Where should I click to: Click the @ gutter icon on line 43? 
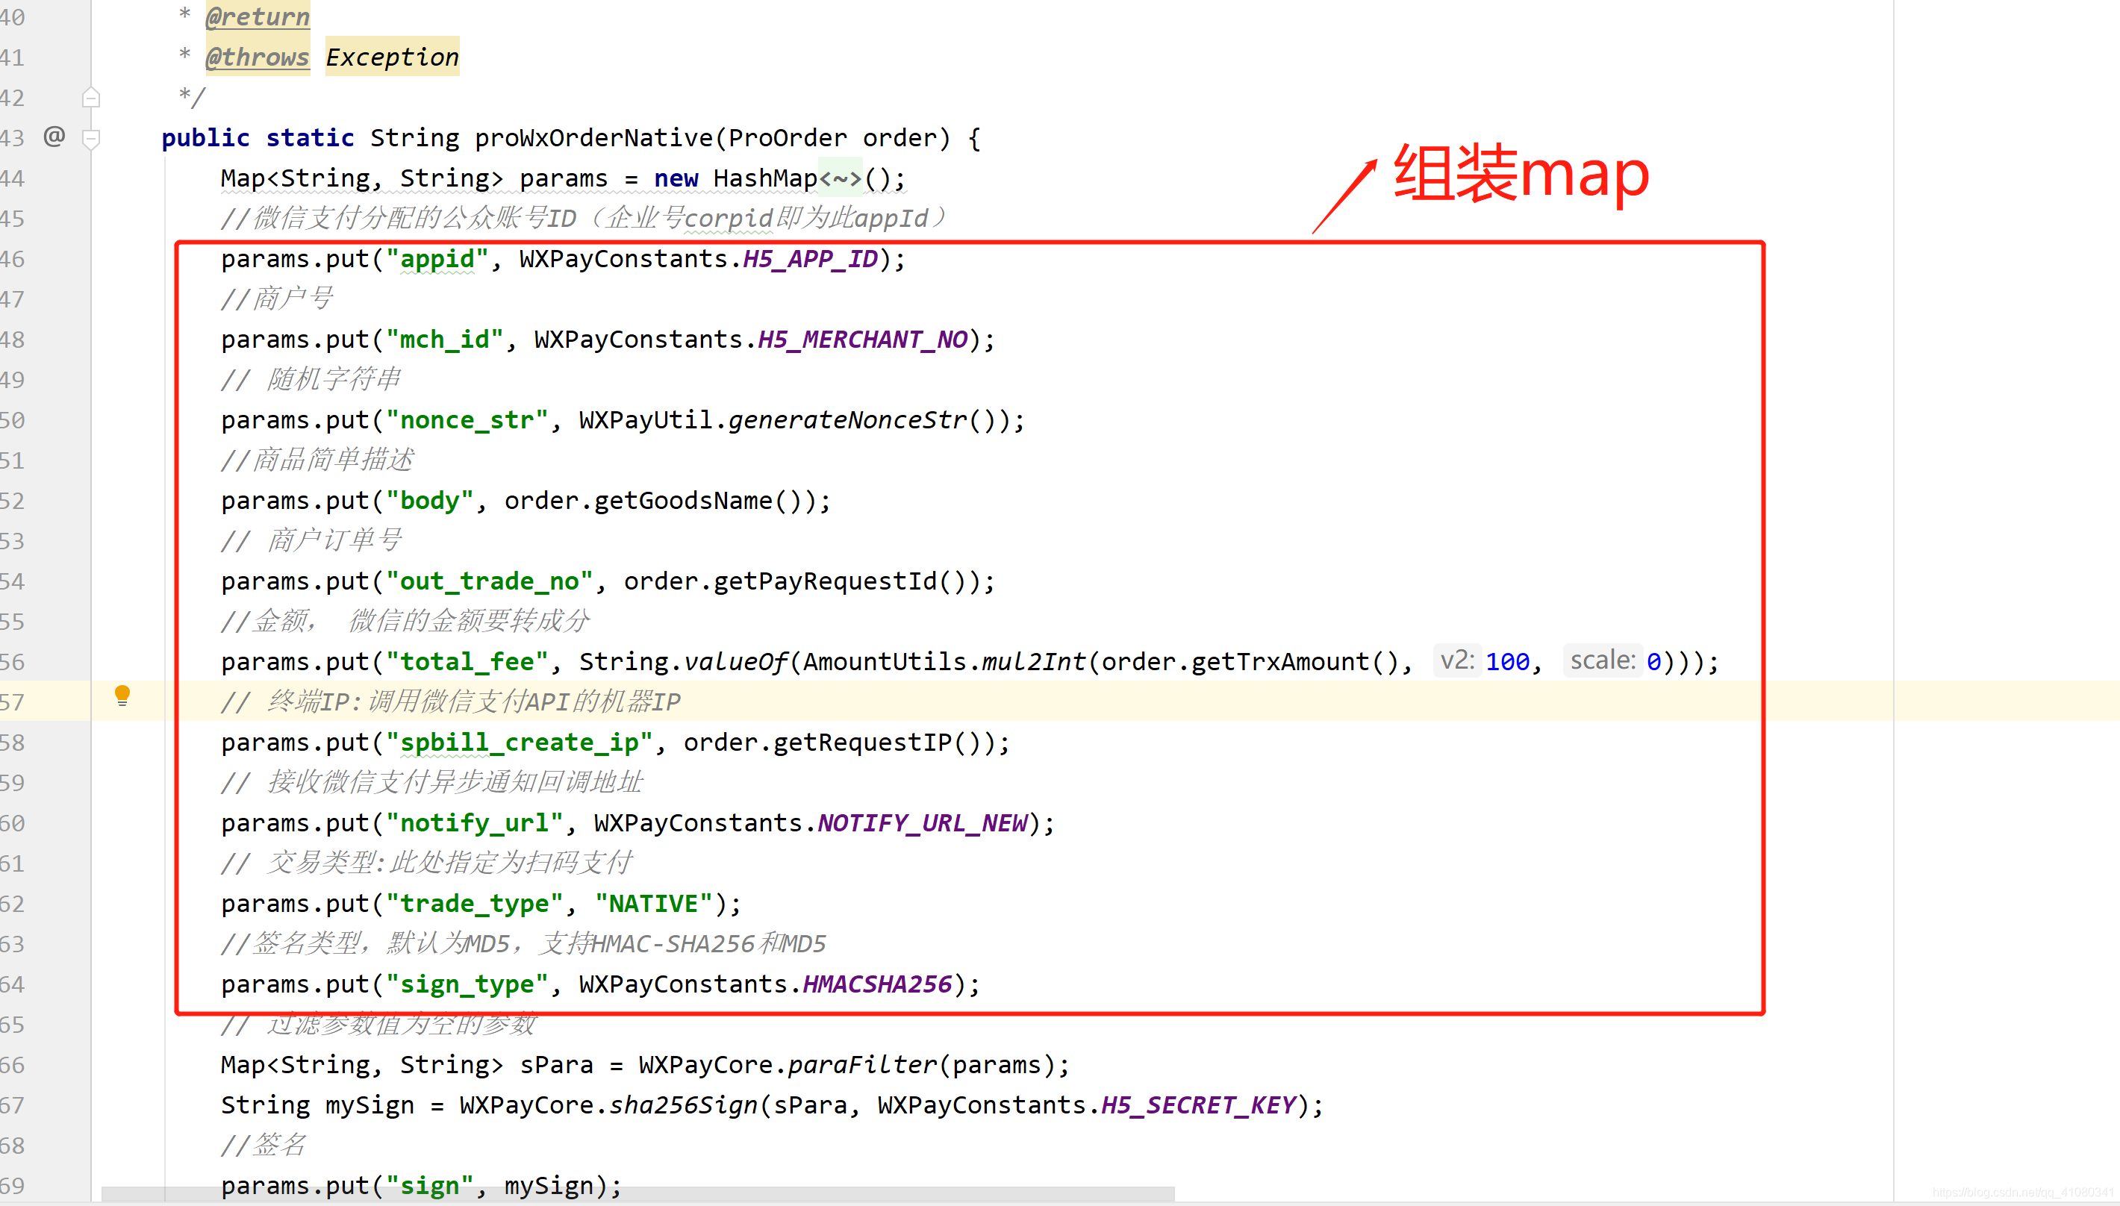pyautogui.click(x=54, y=136)
